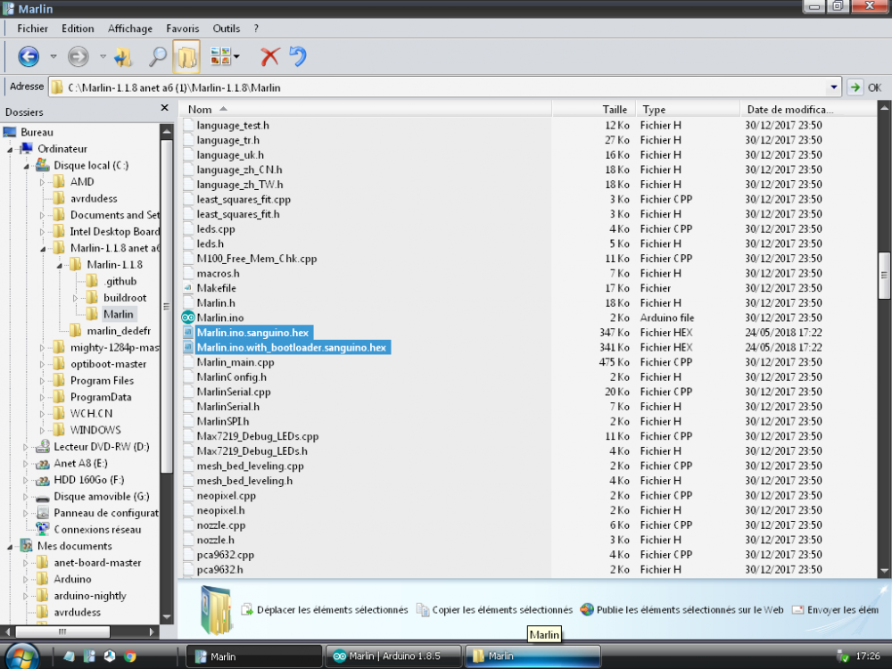Select the Bureau root node

click(37, 132)
